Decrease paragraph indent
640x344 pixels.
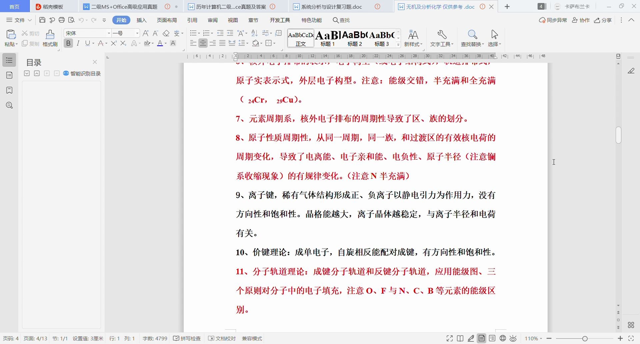pos(220,33)
